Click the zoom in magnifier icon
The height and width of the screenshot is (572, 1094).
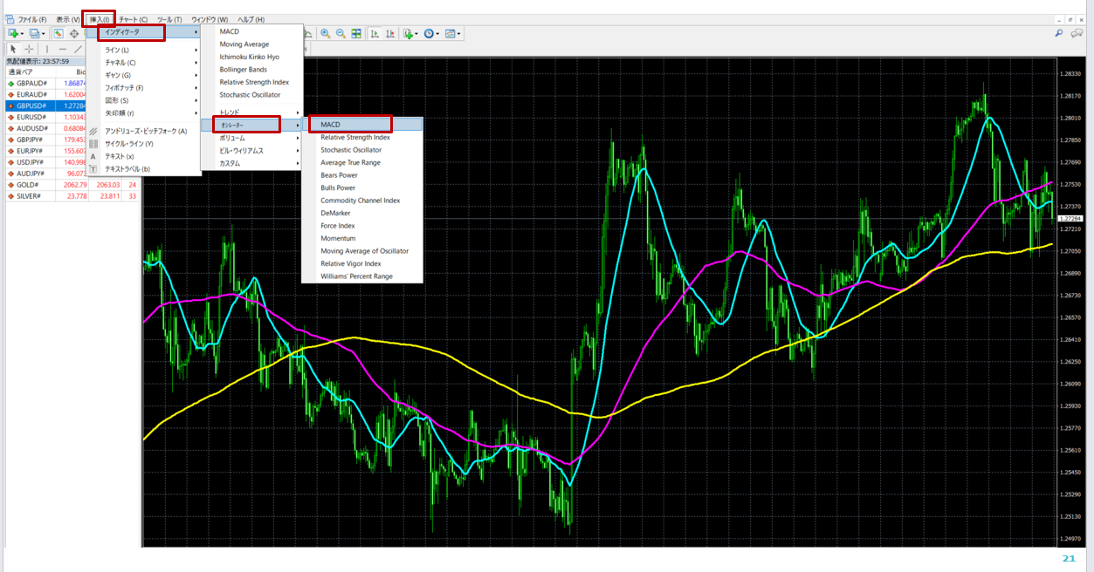tap(325, 34)
